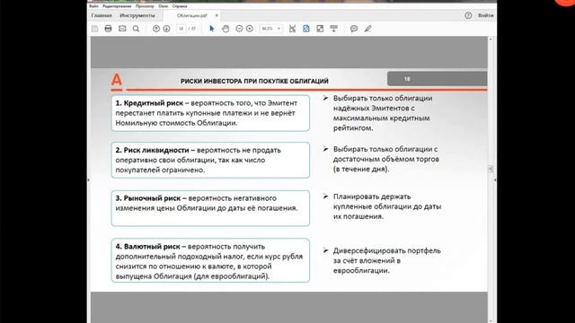Click vertical scrollbar thumb

point(491,169)
